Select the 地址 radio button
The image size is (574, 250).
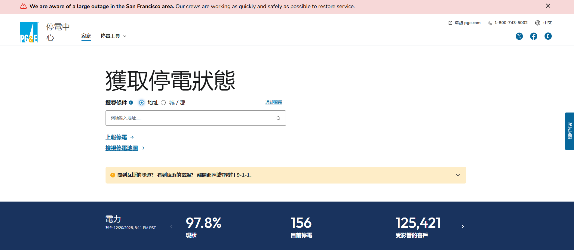[142, 103]
